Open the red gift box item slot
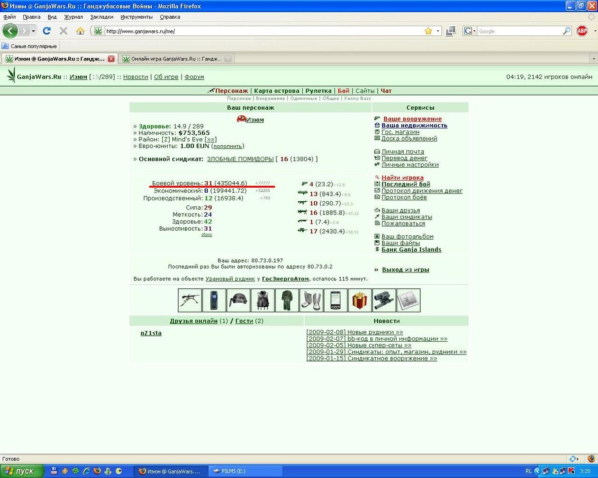The width and height of the screenshot is (598, 478). [x=359, y=300]
